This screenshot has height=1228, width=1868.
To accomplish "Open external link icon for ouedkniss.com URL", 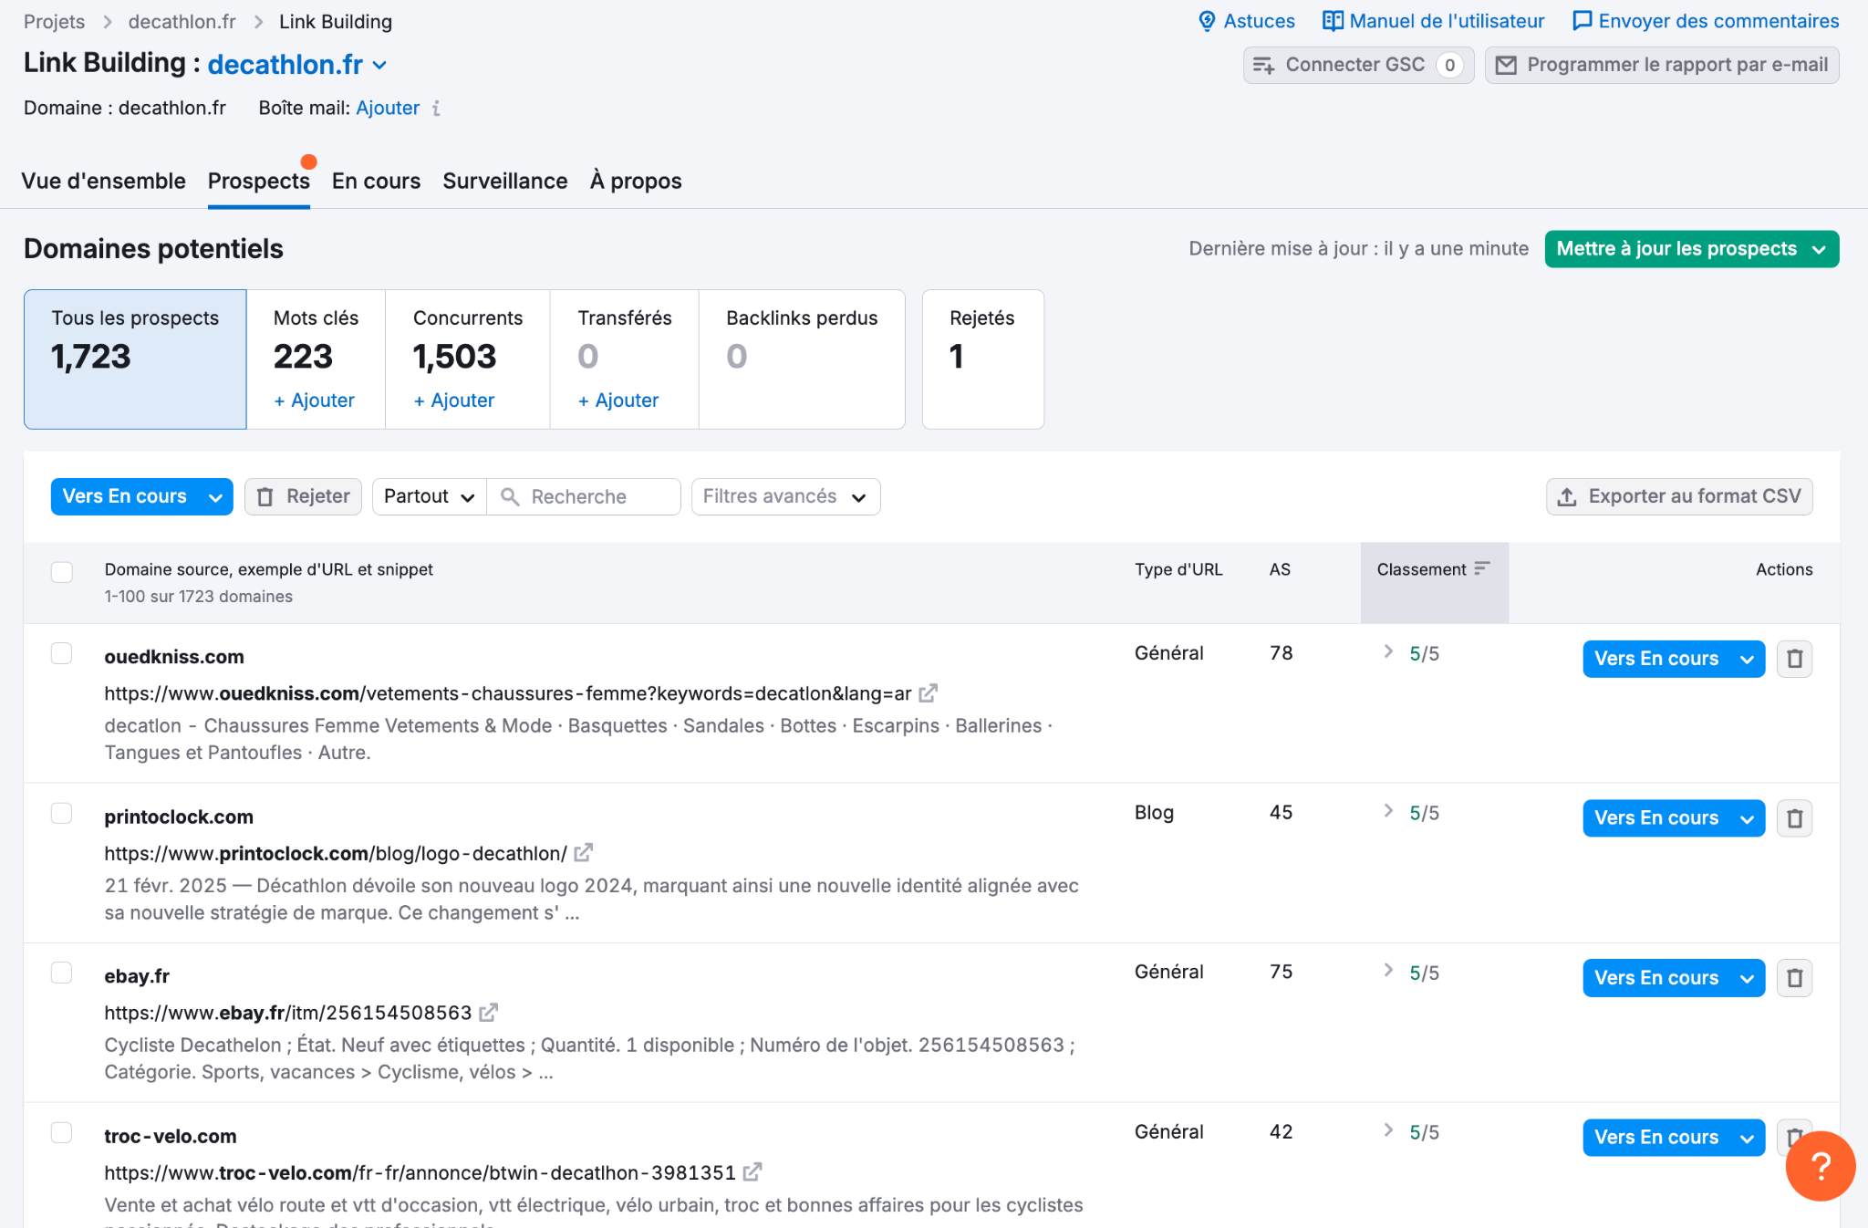I will (928, 693).
